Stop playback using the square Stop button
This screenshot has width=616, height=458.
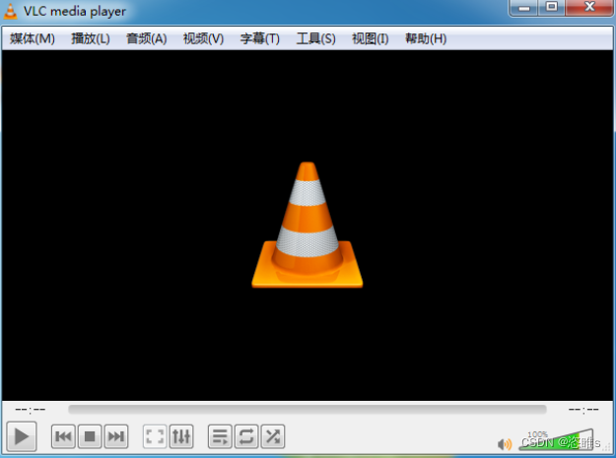click(x=90, y=436)
